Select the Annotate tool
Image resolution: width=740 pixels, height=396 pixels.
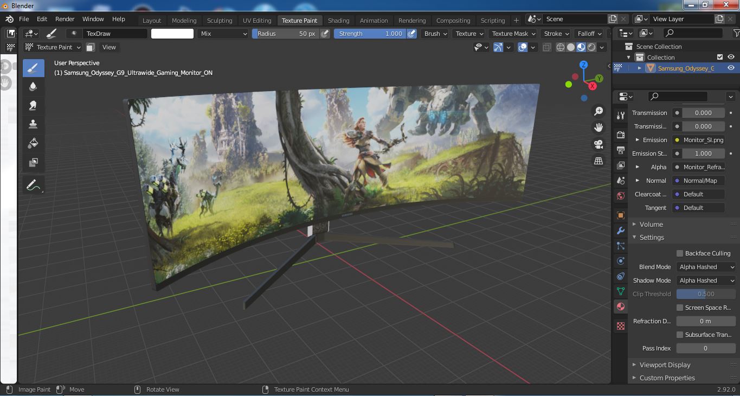pos(33,185)
